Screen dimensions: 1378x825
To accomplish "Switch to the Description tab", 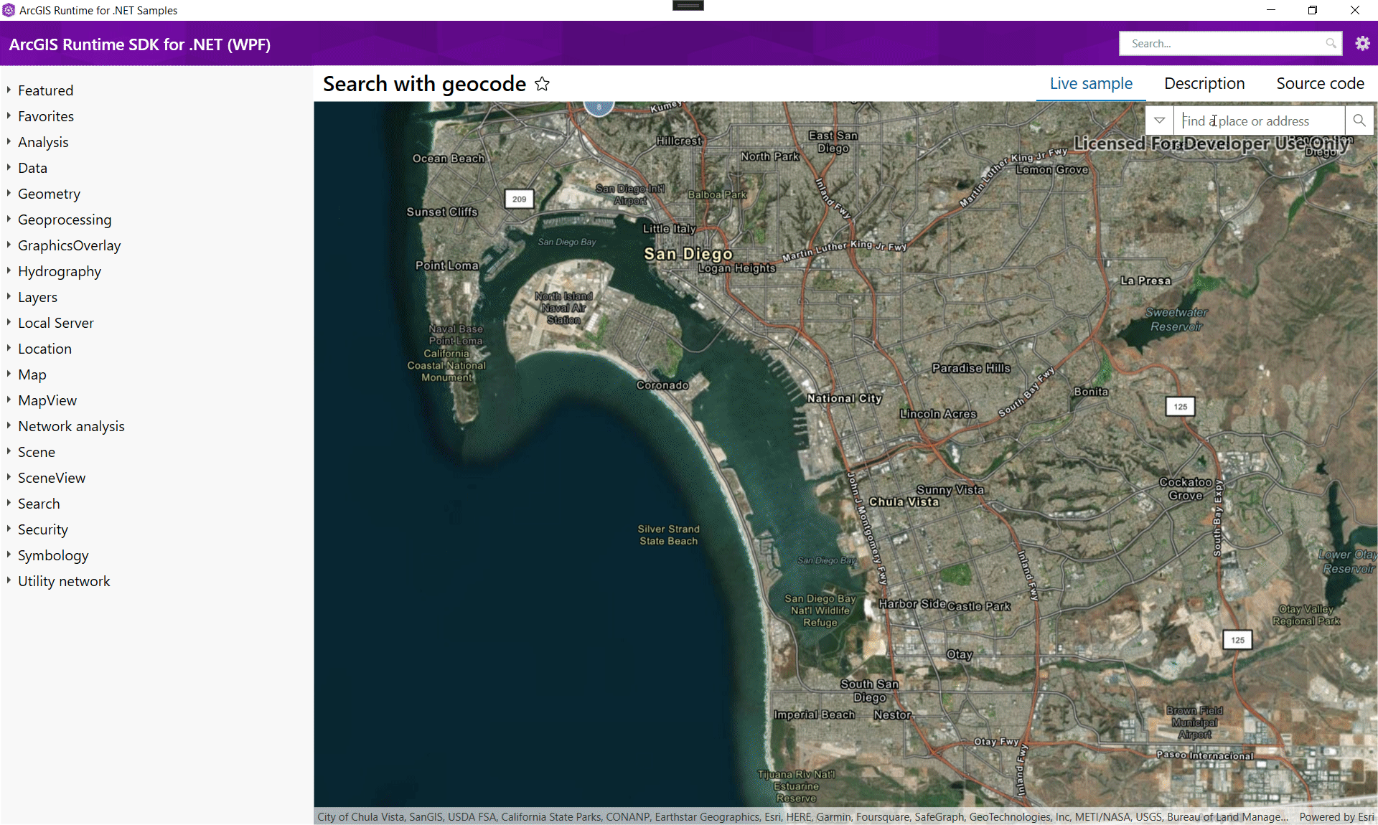I will point(1204,83).
